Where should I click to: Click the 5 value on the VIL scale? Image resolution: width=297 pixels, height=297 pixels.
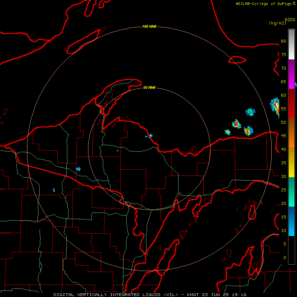tap(284, 244)
